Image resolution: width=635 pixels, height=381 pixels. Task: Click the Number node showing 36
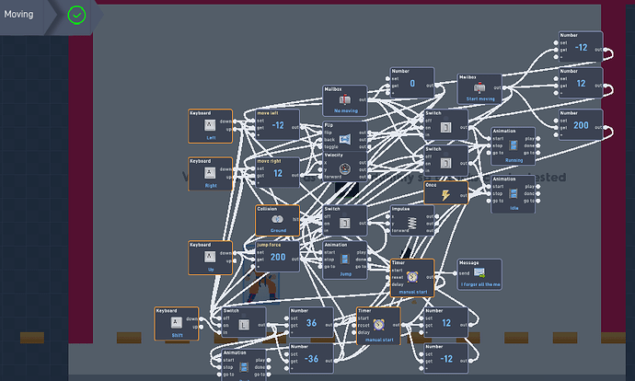[311, 323]
